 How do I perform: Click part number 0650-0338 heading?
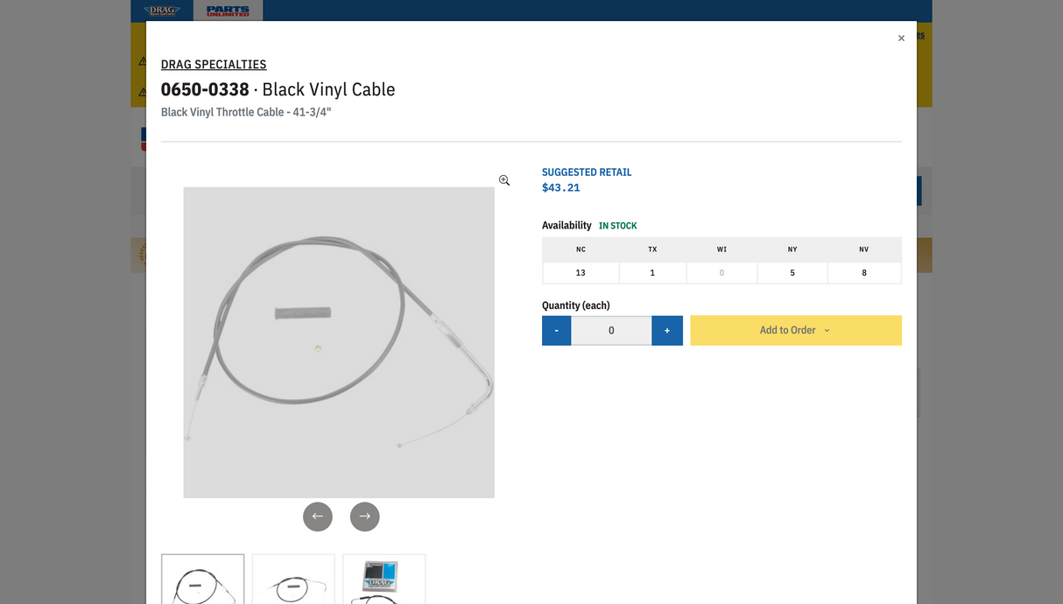(205, 89)
